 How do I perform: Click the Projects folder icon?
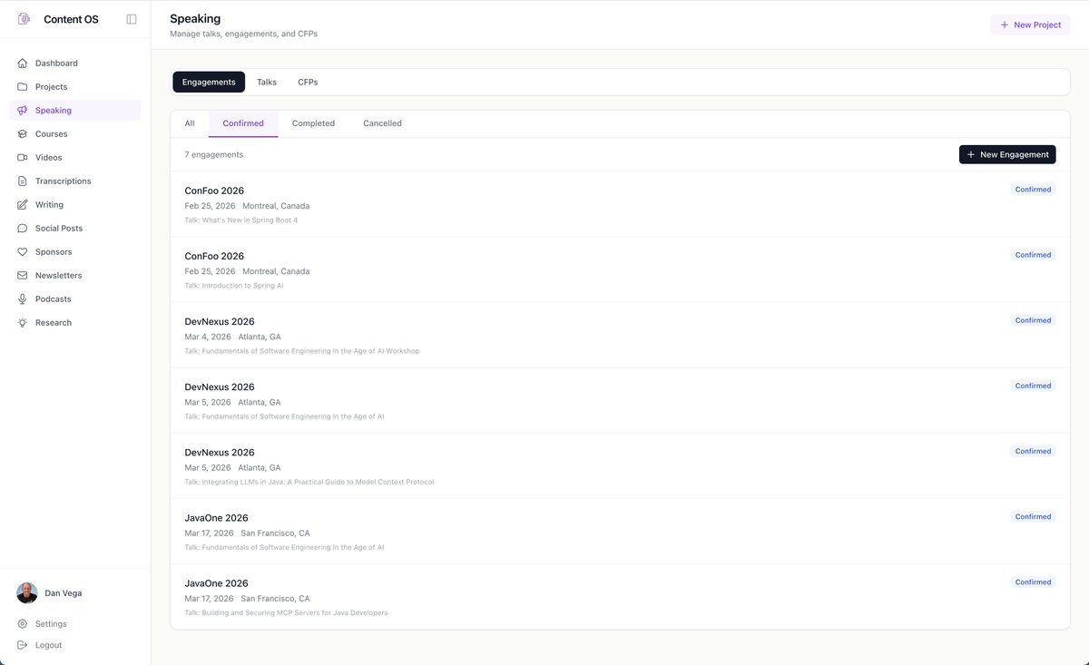coord(23,87)
